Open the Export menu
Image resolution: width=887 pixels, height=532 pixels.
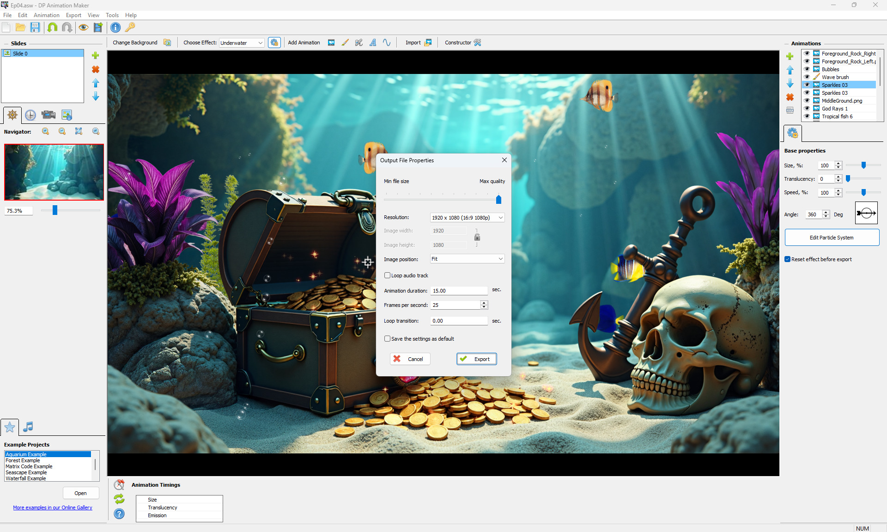[73, 15]
